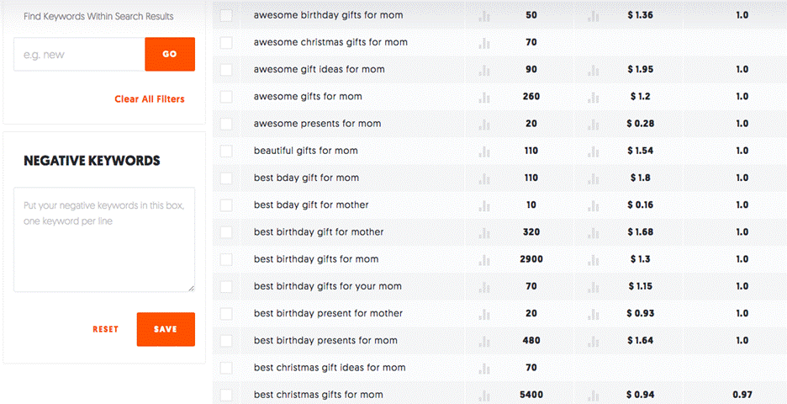Check the 'awesome birthday gifts for mom' checkbox

click(x=226, y=15)
